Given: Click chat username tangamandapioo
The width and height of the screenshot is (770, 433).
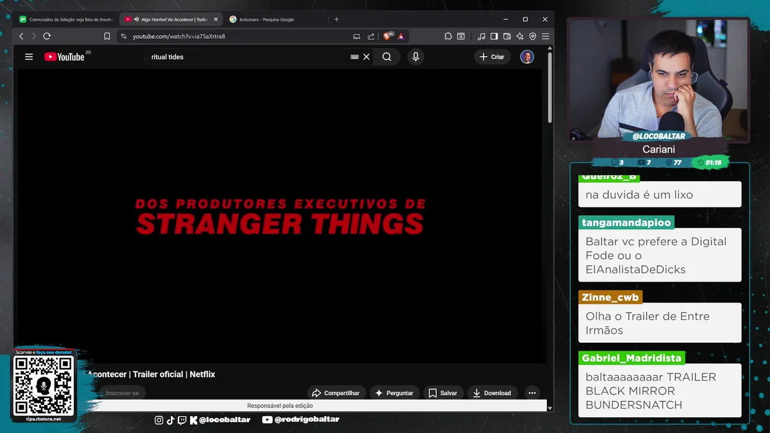Looking at the screenshot, I should pos(626,223).
